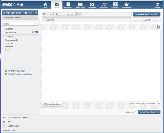Click into the Betreff input field
Screen dimensions: 164x133
93,20
